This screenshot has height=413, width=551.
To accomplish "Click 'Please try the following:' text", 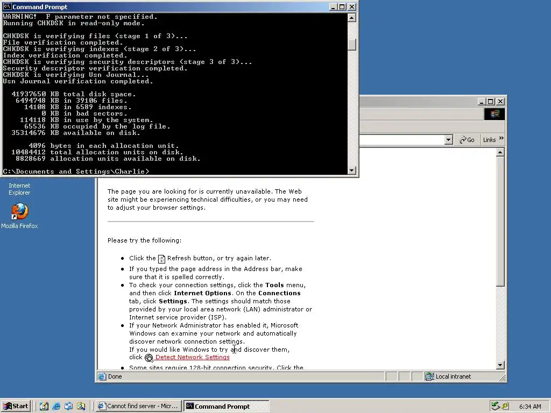I will 144,240.
